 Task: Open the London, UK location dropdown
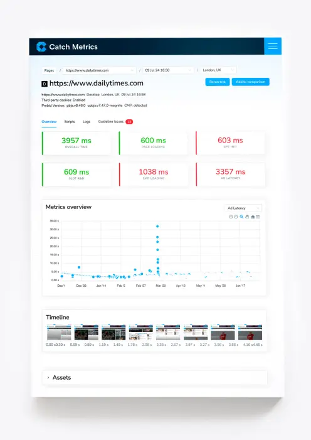coord(218,70)
